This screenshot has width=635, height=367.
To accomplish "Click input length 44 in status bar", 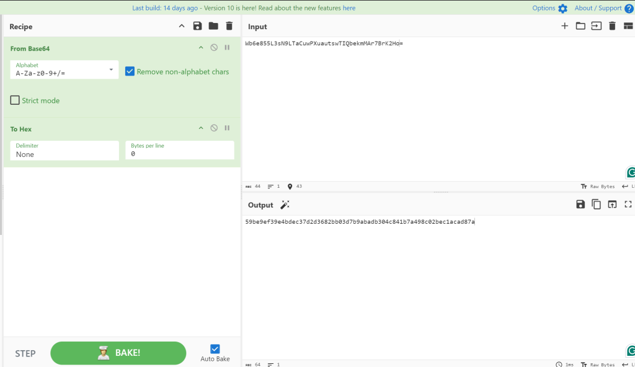I will [253, 187].
